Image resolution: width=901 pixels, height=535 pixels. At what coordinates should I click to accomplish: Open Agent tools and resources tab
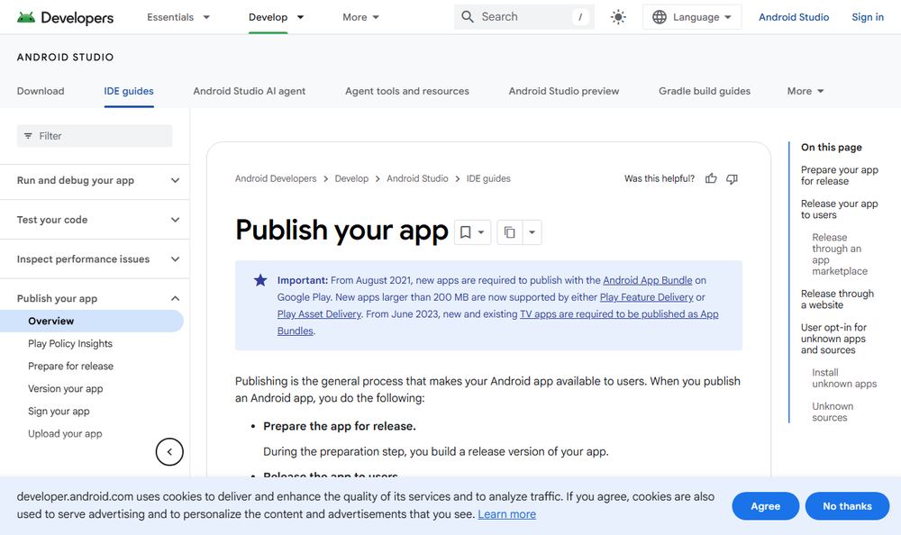[407, 91]
